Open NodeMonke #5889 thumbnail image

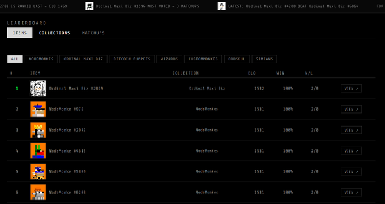(x=38, y=172)
